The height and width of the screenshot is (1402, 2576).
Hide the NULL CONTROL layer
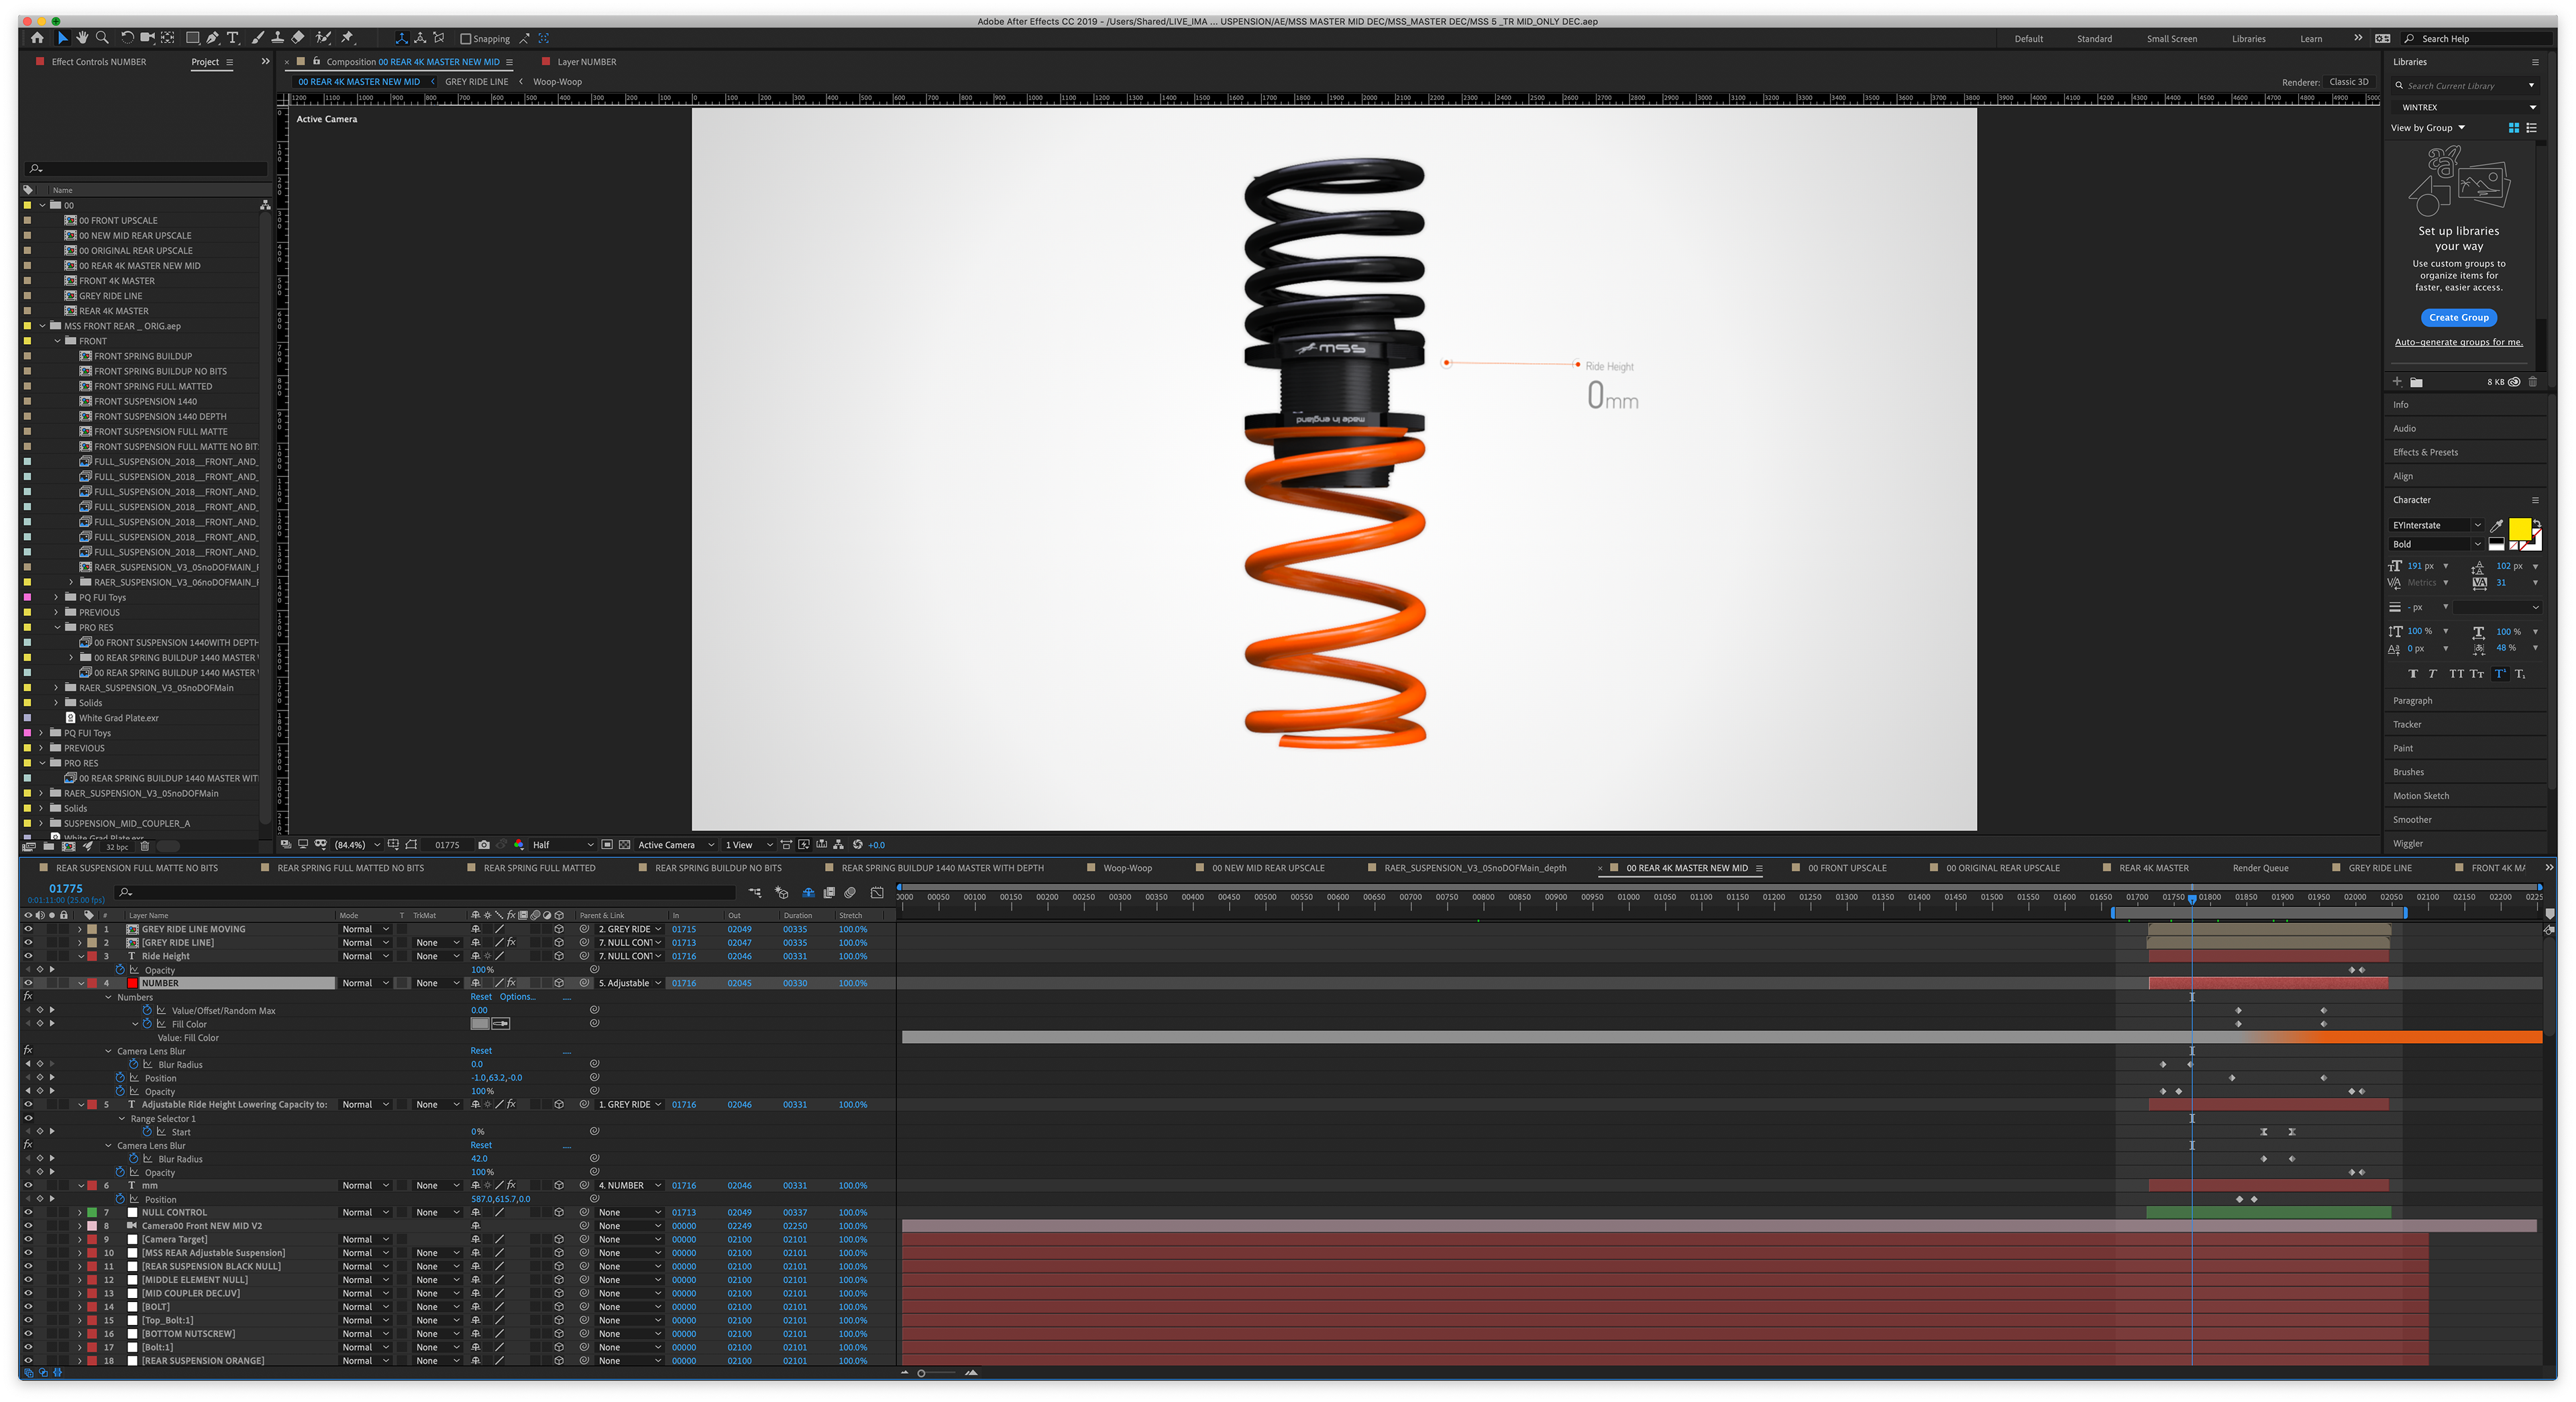(x=28, y=1212)
